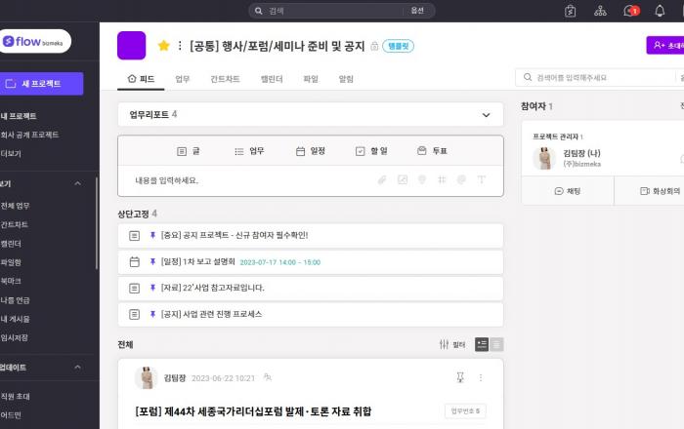
Task: Collapse the sidebar view section chevron
Action: (77, 183)
